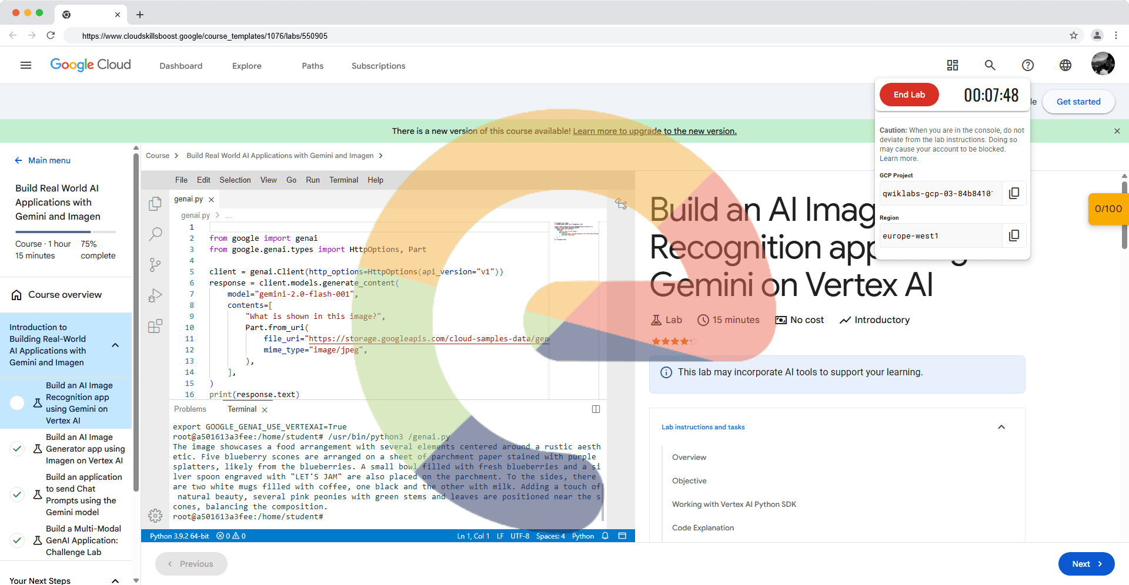
Task: Go to the Next page
Action: tap(1085, 564)
